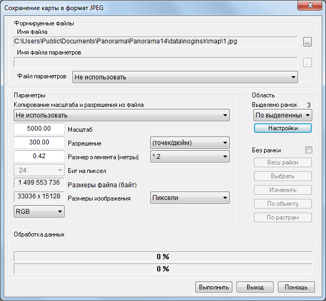
Task: Click the scale field showing 5000.00
Action: point(39,129)
